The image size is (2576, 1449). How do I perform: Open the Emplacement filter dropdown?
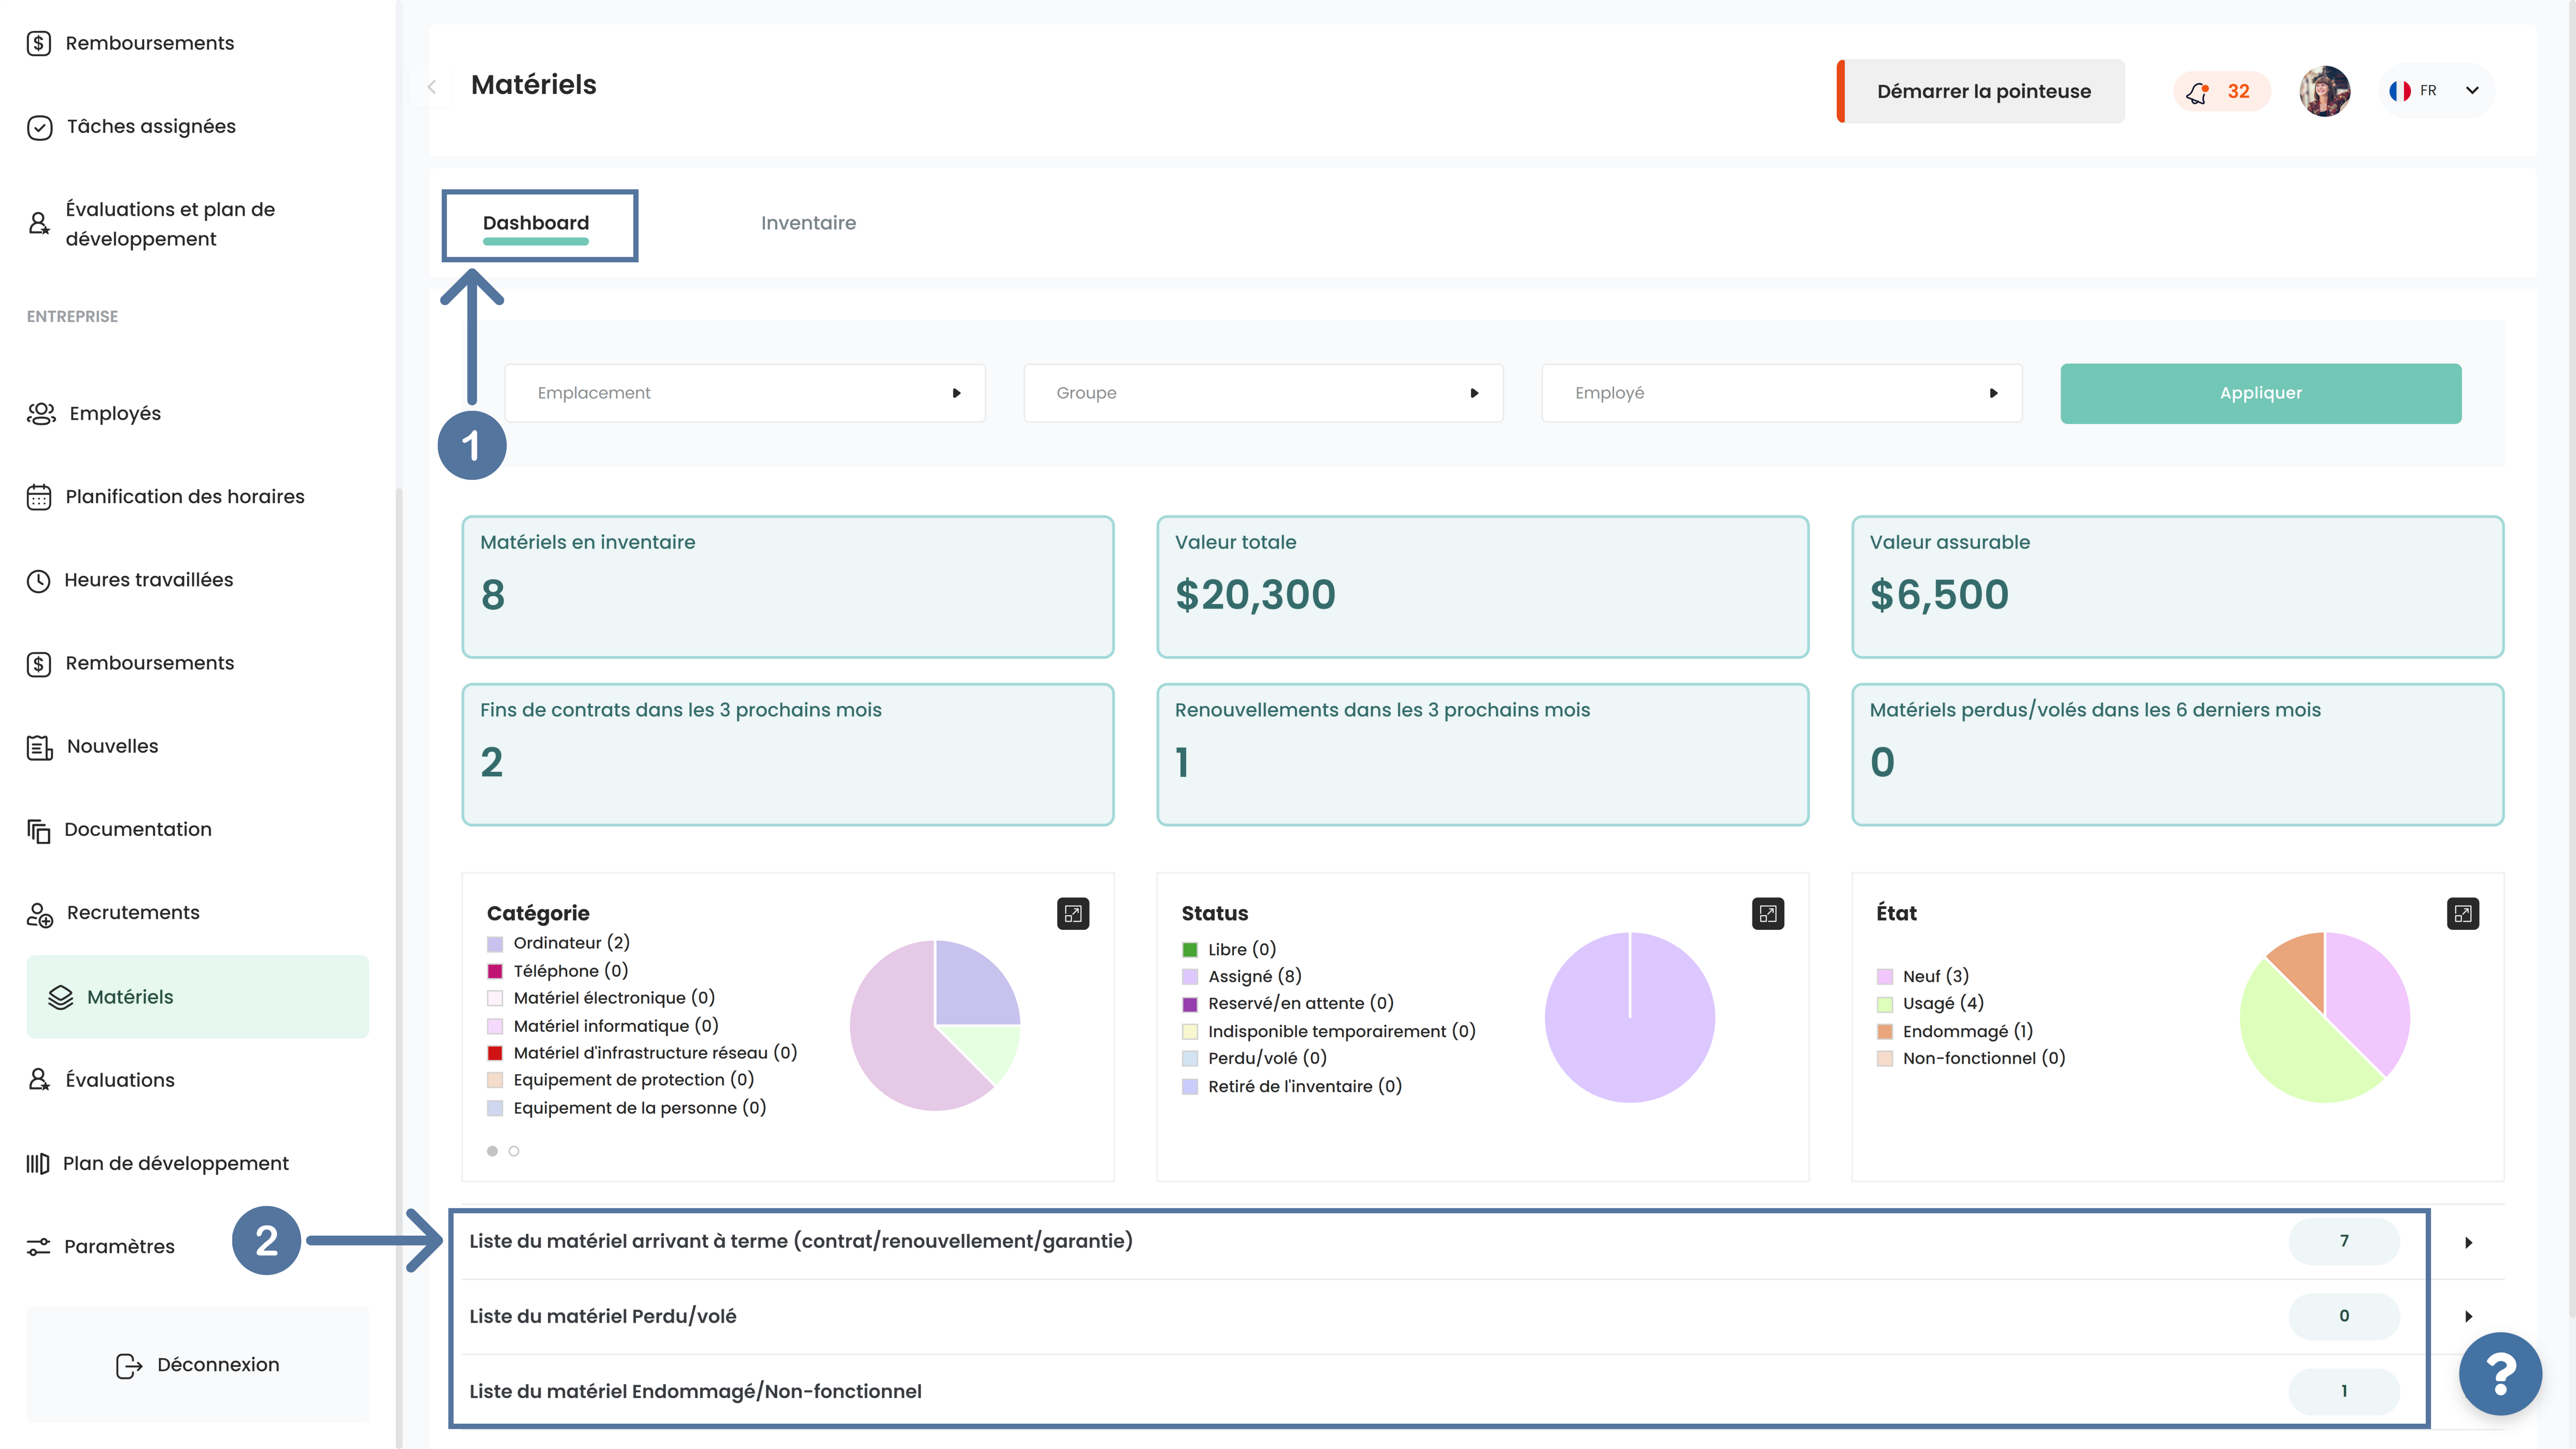[745, 393]
